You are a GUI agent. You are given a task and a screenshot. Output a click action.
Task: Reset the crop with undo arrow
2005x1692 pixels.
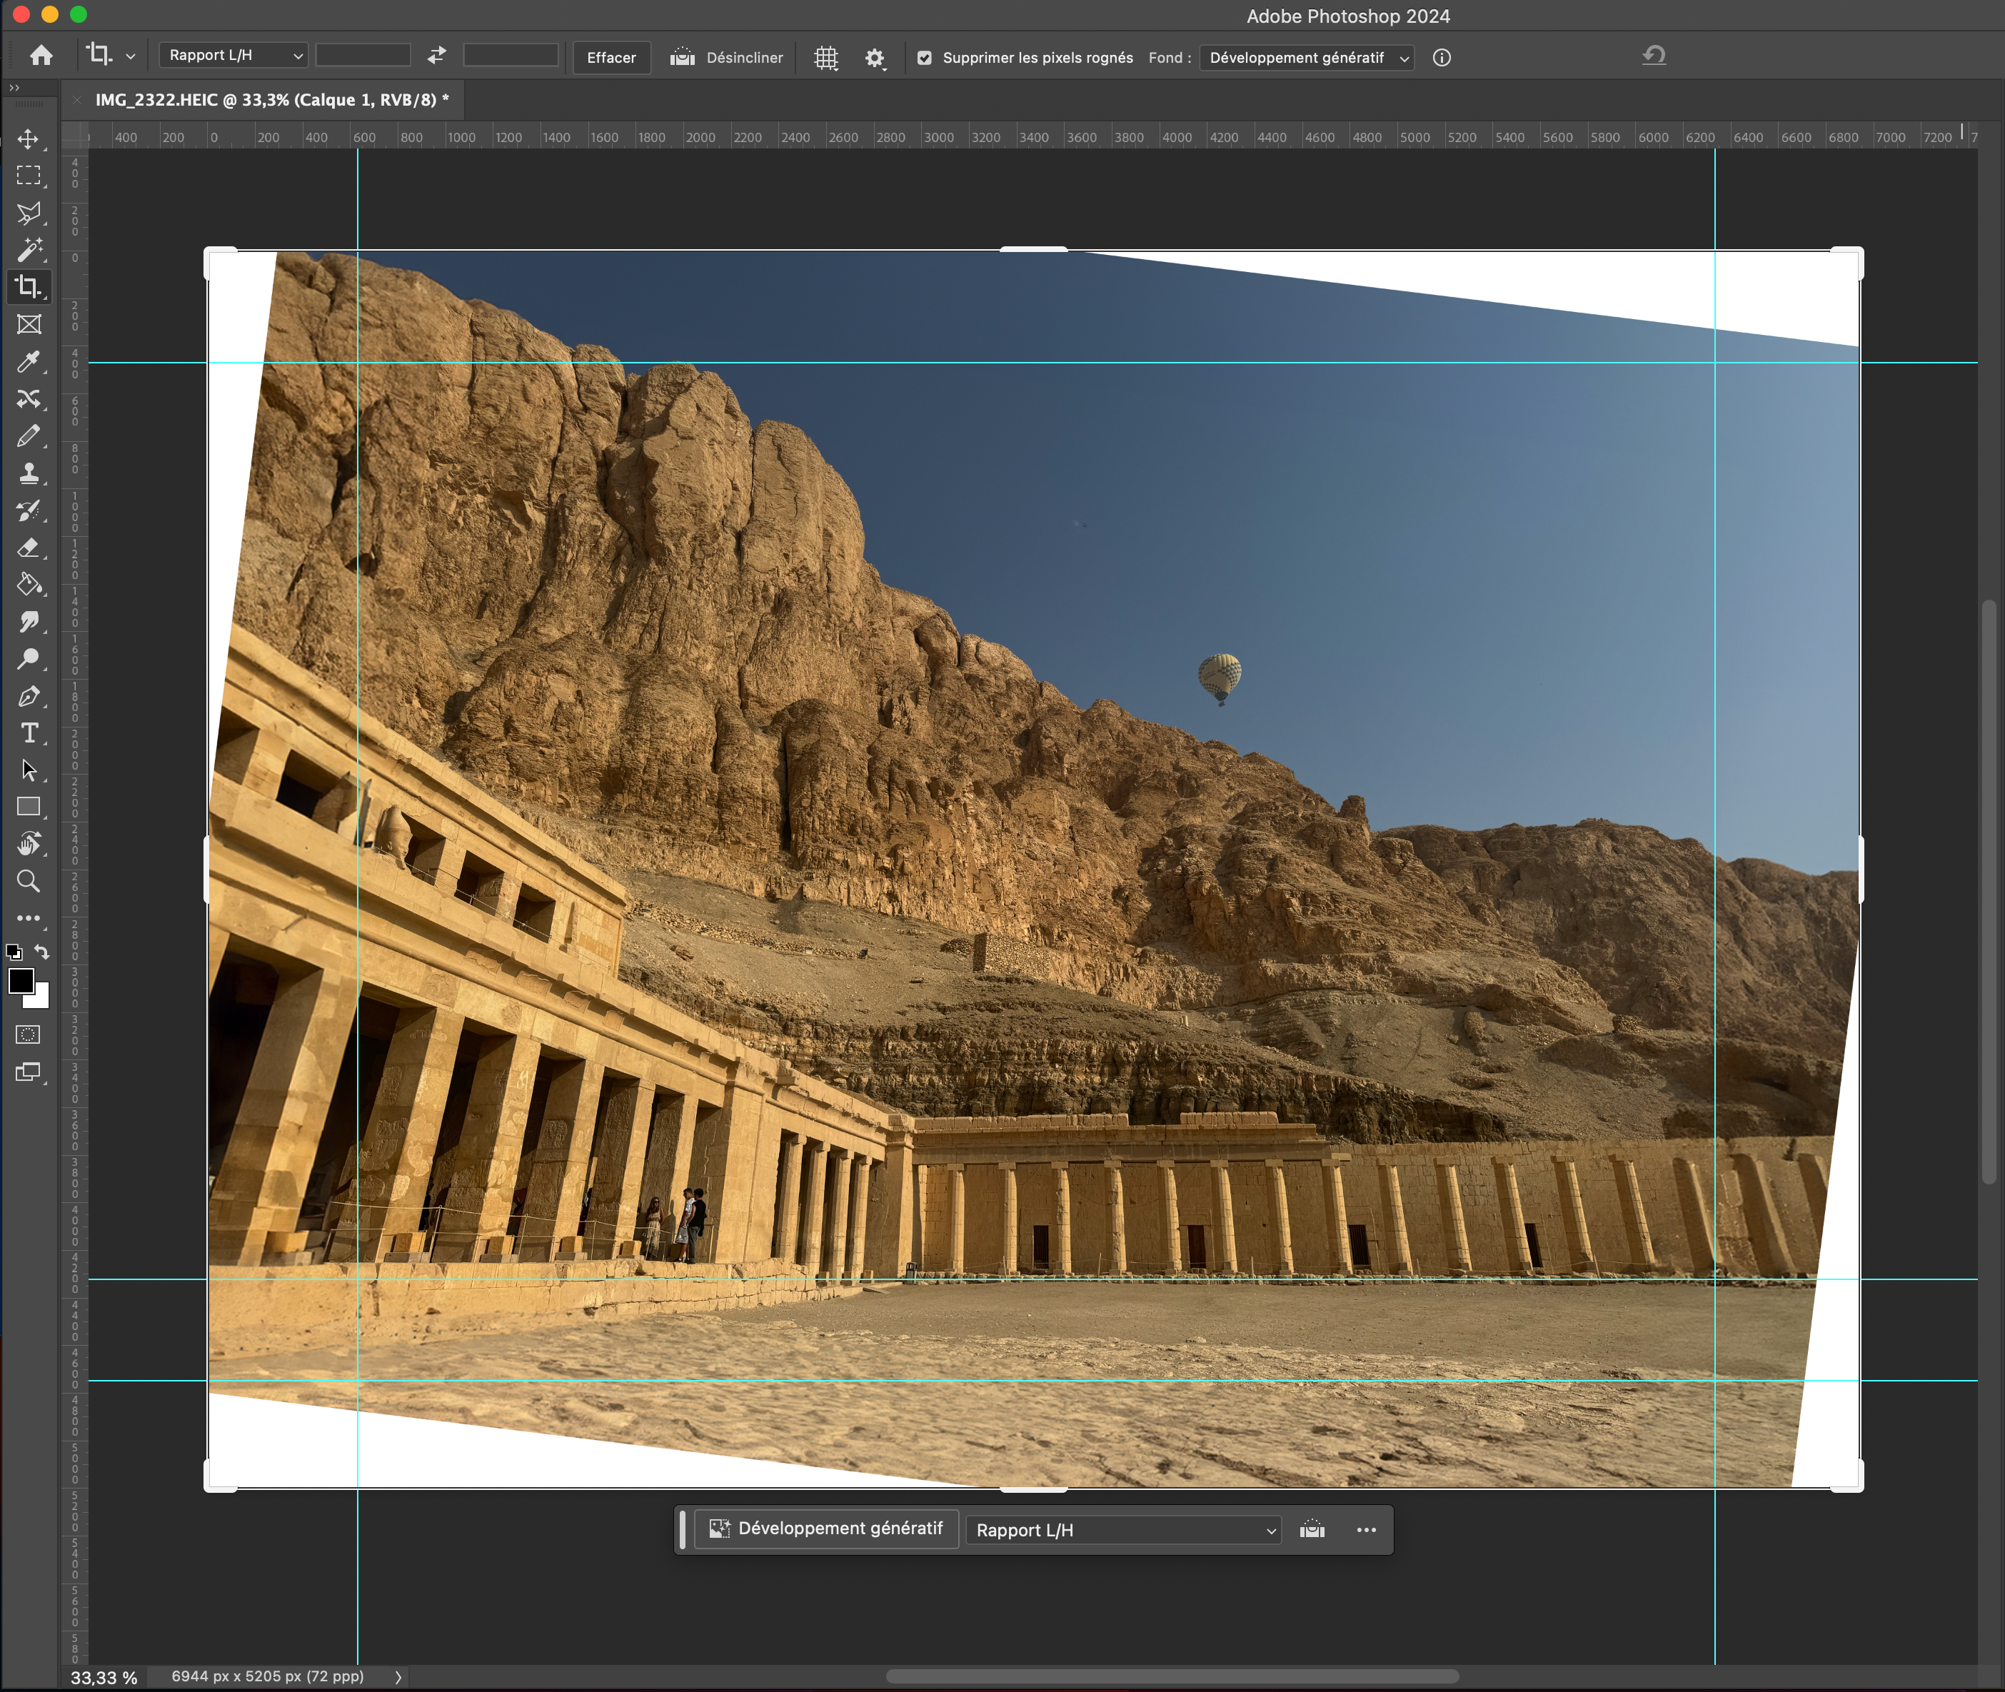1653,56
